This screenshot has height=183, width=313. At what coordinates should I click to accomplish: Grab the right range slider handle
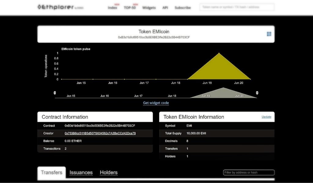(257, 93)
